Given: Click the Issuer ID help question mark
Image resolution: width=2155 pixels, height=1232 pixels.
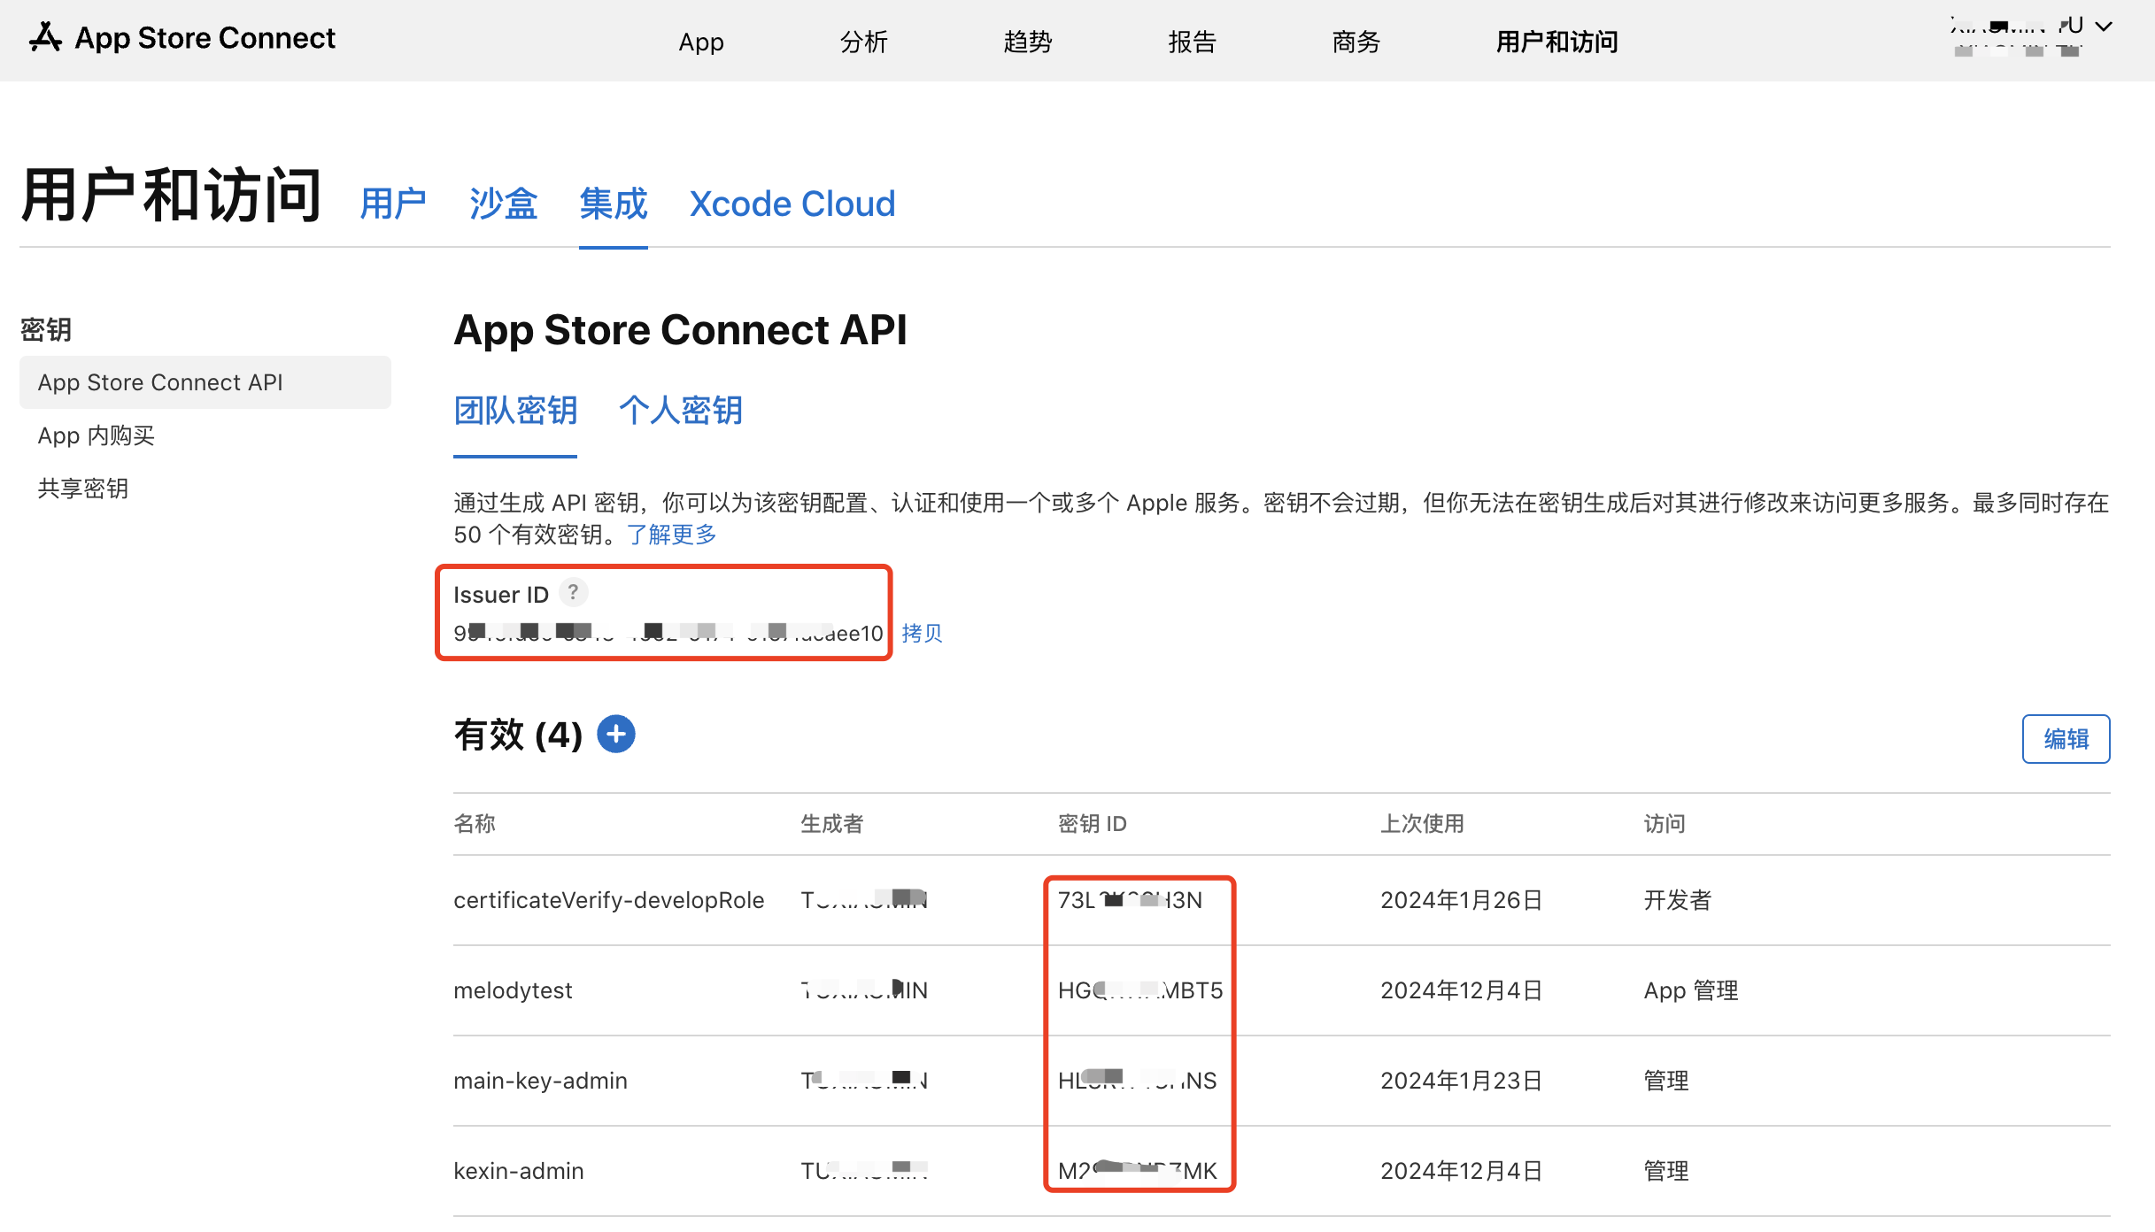Looking at the screenshot, I should coord(573,592).
